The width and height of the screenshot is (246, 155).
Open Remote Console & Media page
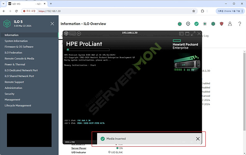[x=19, y=58]
